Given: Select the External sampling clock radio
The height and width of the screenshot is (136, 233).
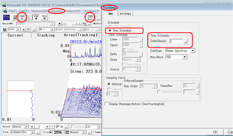Looking at the screenshot, I should [109, 89].
